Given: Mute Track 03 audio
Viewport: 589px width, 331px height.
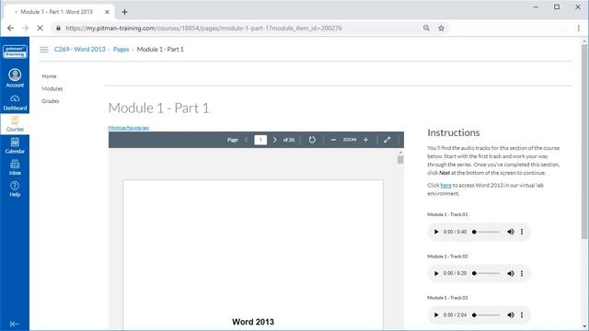Looking at the screenshot, I should coord(511,314).
